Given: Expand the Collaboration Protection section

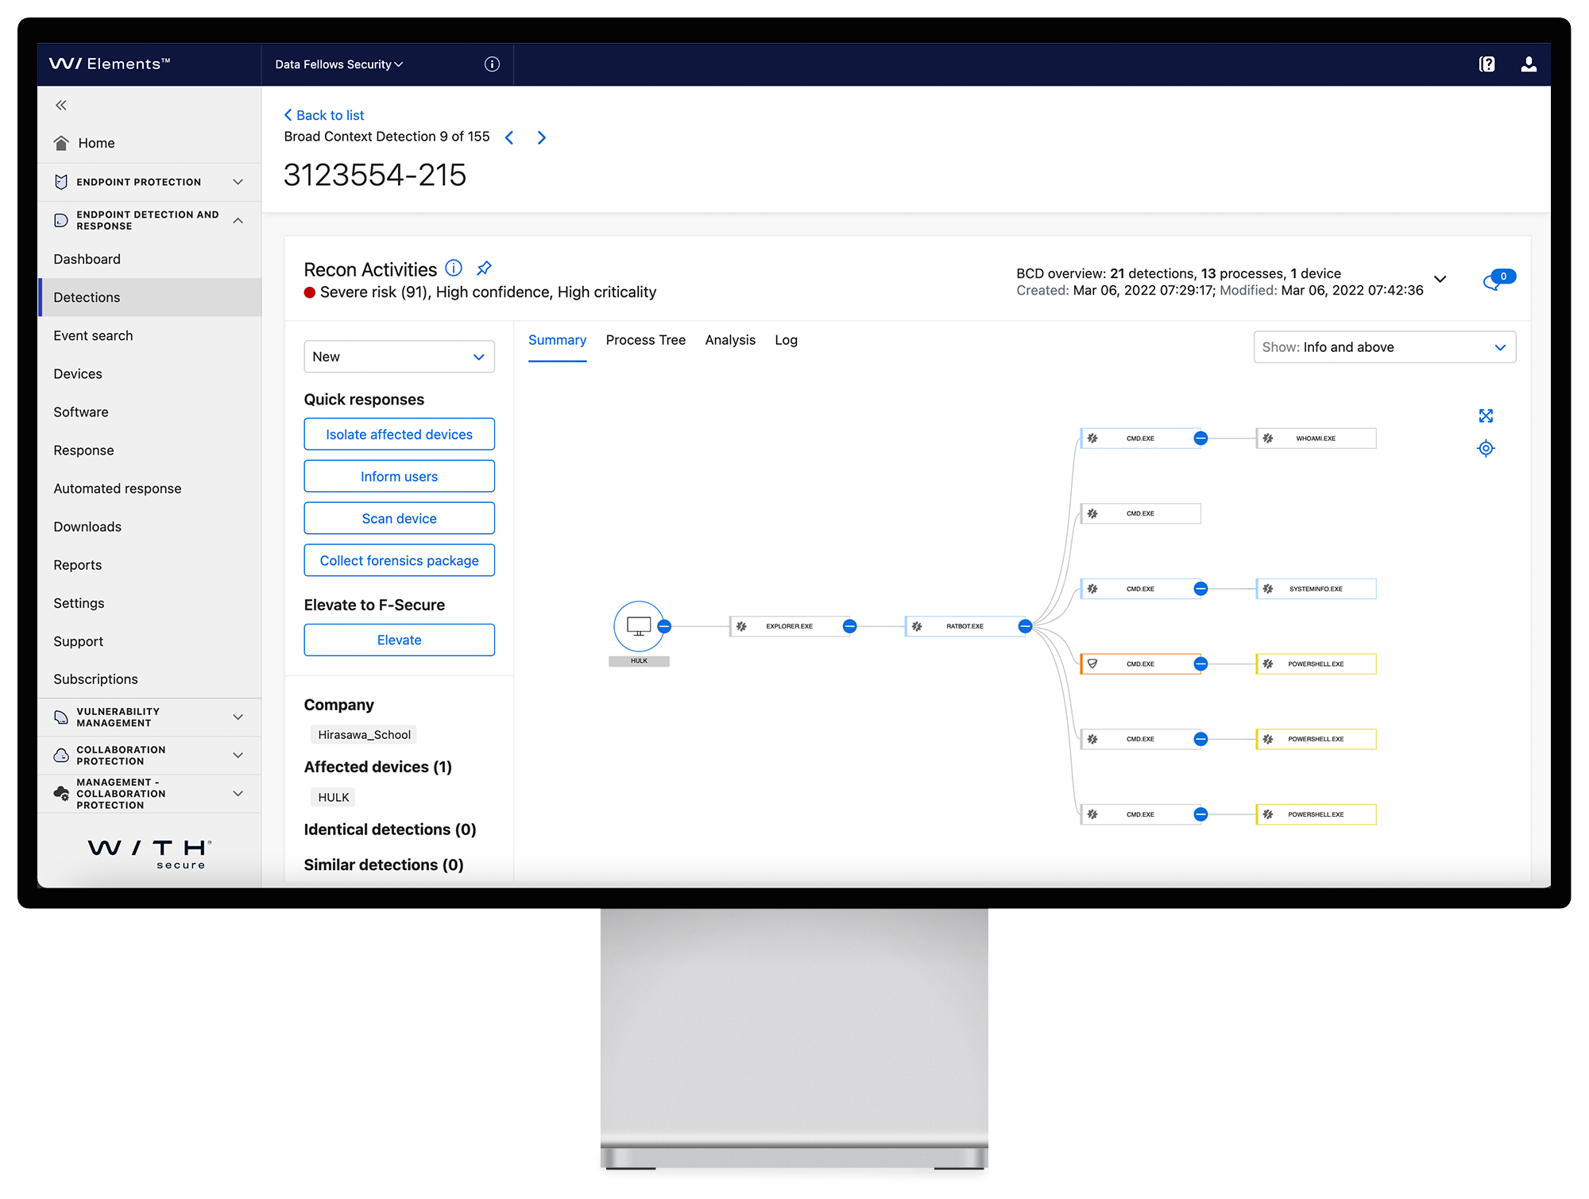Looking at the screenshot, I should (238, 756).
